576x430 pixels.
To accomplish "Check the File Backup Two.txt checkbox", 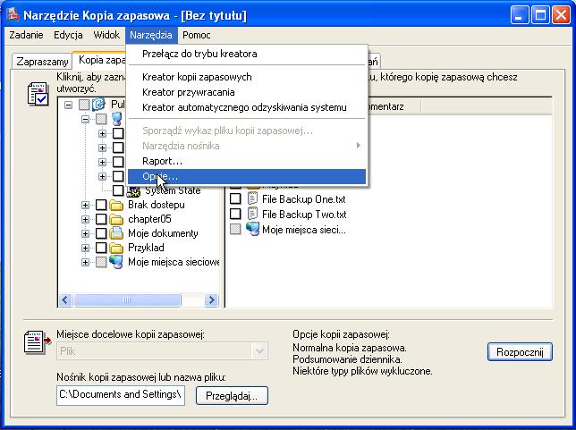I will (235, 214).
